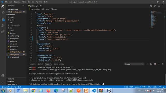166x93 pixels.
Task: Open README.md in file tree
Action: point(14,57)
